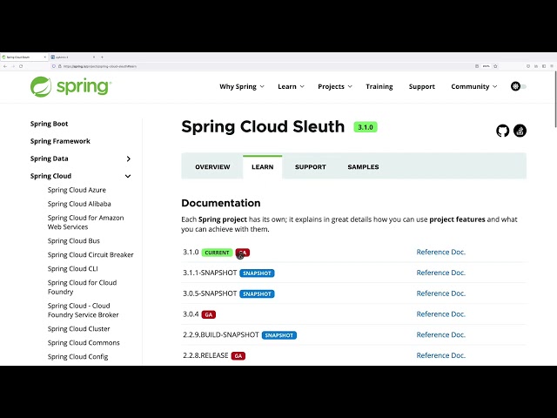Toggle the dark mode switch
This screenshot has width=557, height=418.
pyautogui.click(x=519, y=86)
